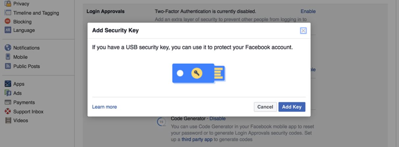This screenshot has height=147, width=399.
Task: Click the Videos film icon
Action: (x=7, y=120)
